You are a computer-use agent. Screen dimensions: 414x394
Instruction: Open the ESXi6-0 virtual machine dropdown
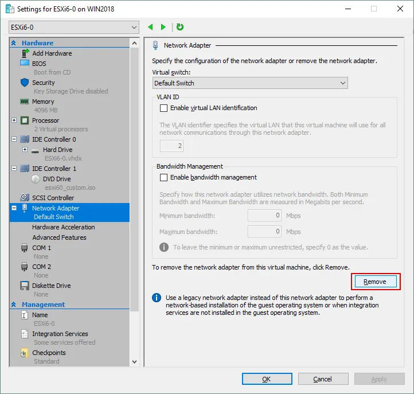(74, 27)
